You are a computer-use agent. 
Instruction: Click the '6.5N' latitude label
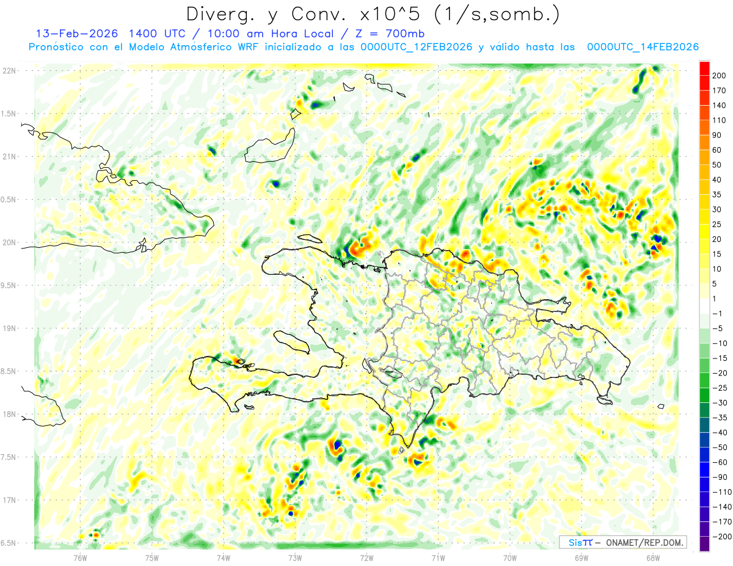coord(9,543)
